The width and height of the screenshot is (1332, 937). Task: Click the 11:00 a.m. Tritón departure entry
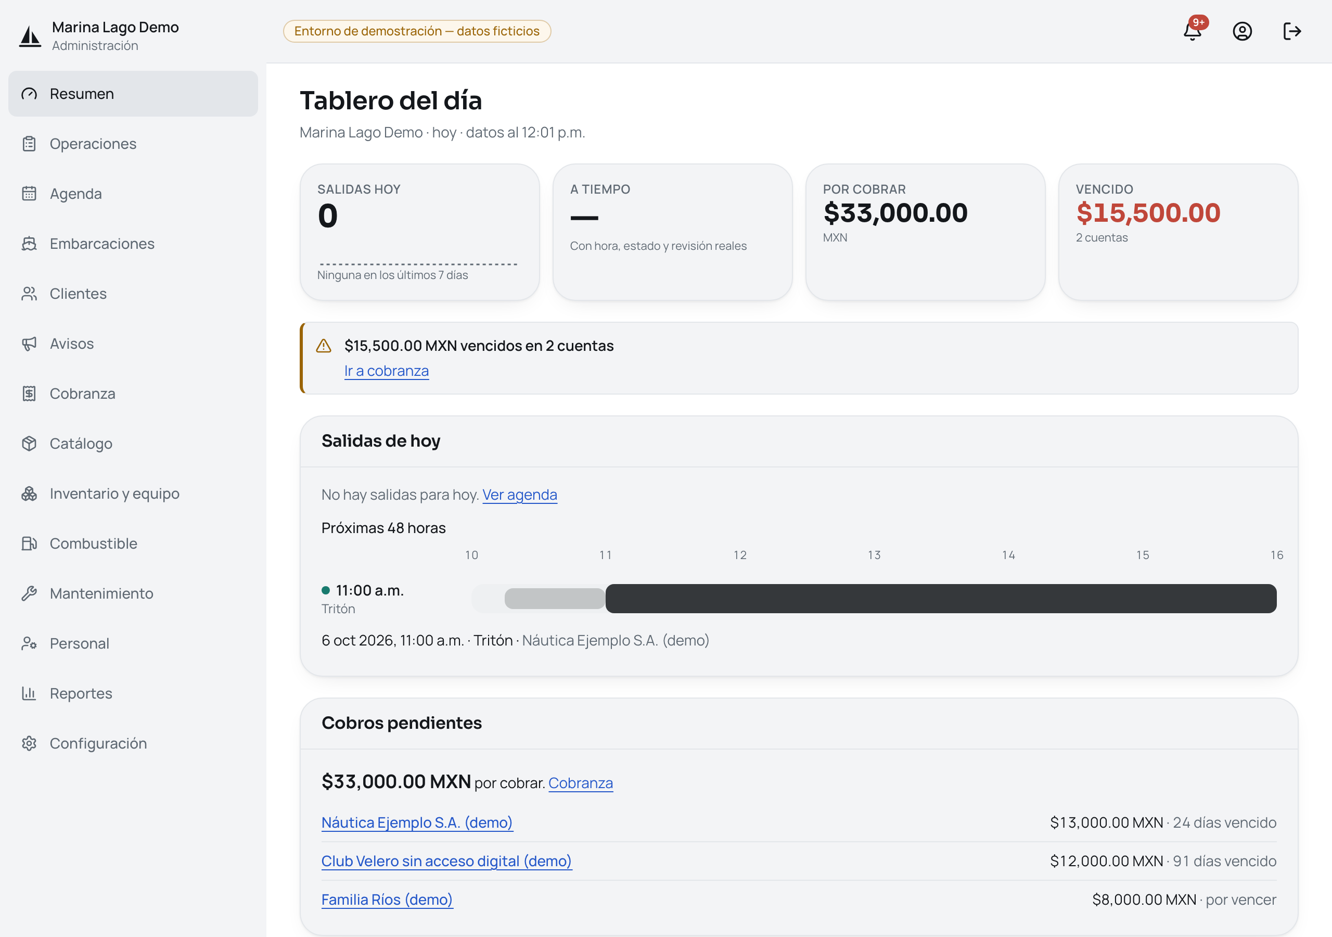pos(363,599)
